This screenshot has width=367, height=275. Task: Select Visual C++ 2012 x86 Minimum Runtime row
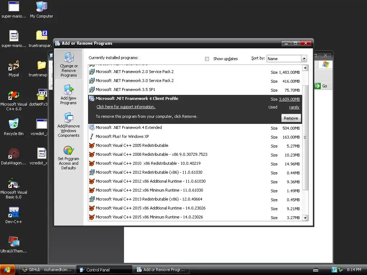pyautogui.click(x=195, y=190)
